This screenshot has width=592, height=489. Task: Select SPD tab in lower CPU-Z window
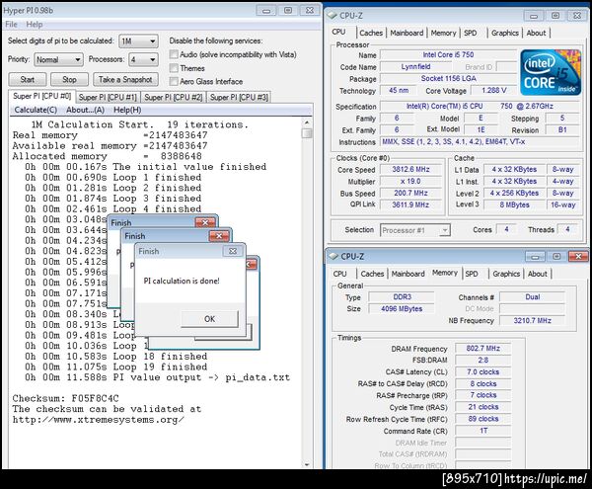472,274
